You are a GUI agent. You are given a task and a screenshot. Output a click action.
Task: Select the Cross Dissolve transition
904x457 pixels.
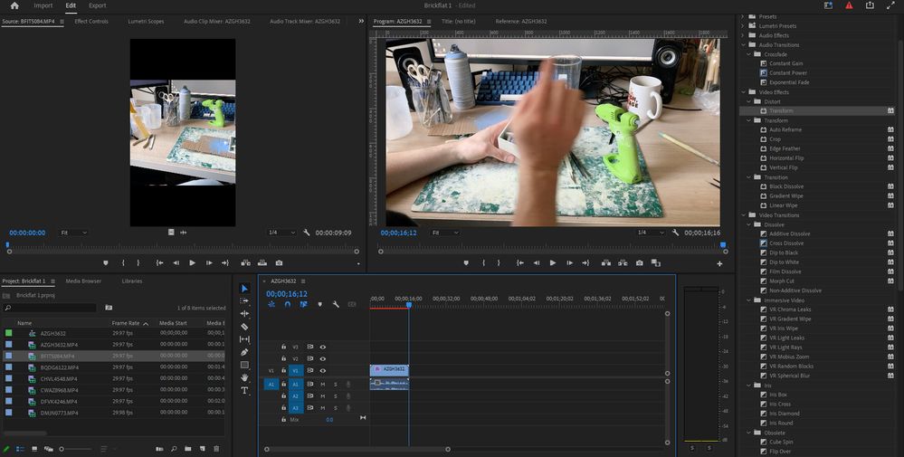point(785,243)
